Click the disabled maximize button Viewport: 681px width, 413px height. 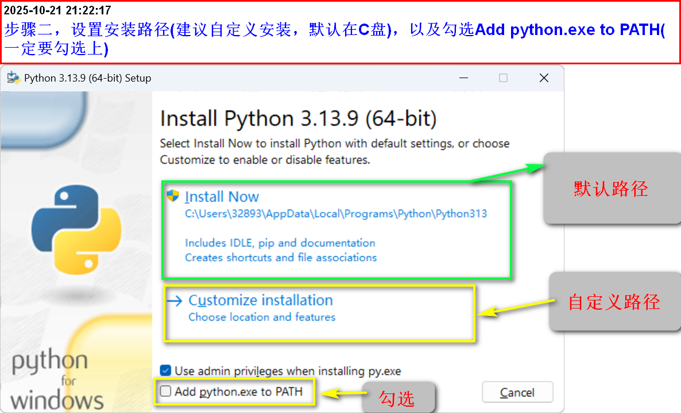click(503, 78)
